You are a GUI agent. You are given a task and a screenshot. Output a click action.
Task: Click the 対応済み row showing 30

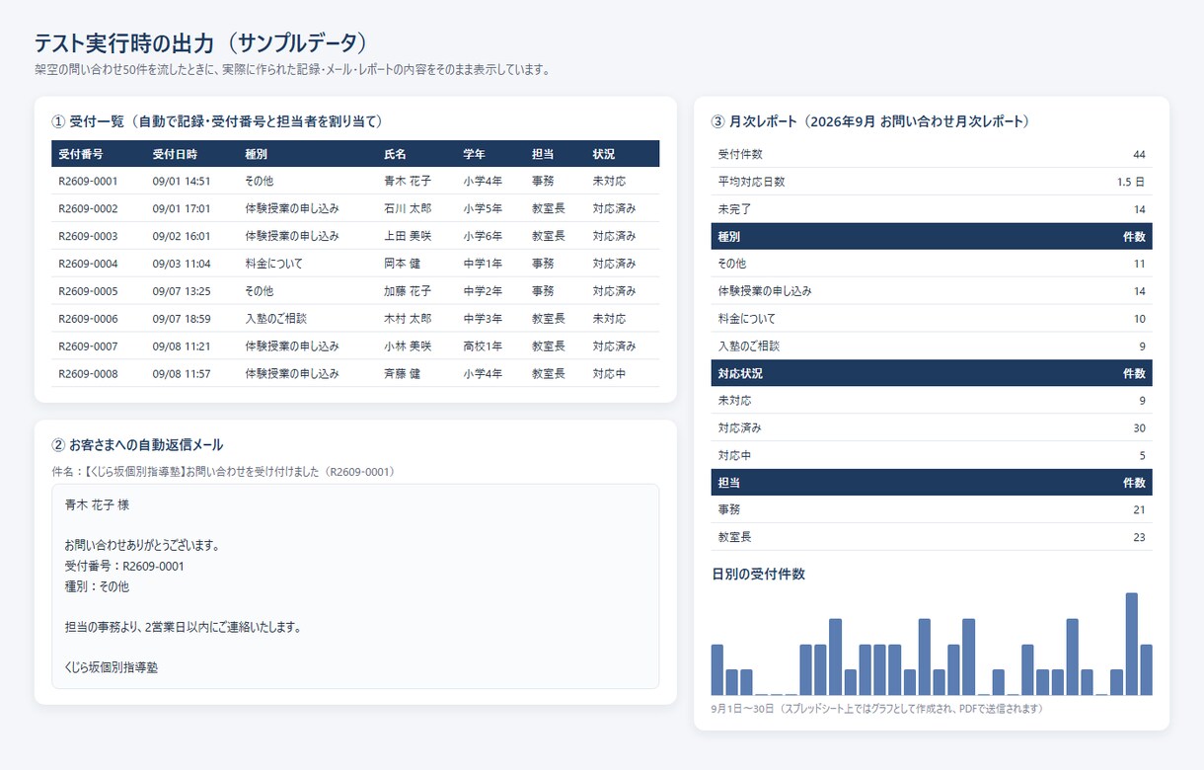(x=932, y=428)
